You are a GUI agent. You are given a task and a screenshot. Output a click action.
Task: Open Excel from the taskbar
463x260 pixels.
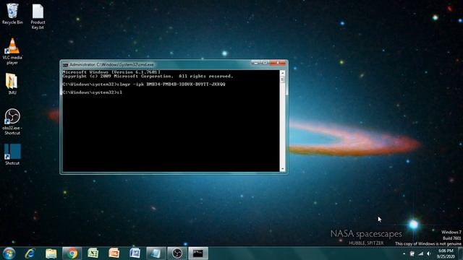click(93, 253)
